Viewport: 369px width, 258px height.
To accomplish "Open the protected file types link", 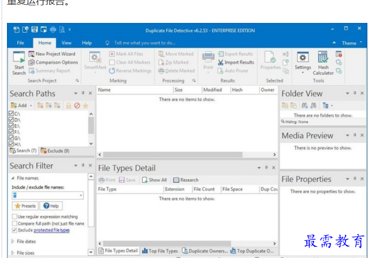I will [52, 230].
